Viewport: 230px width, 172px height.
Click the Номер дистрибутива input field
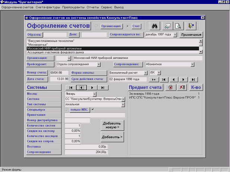coord(78,120)
